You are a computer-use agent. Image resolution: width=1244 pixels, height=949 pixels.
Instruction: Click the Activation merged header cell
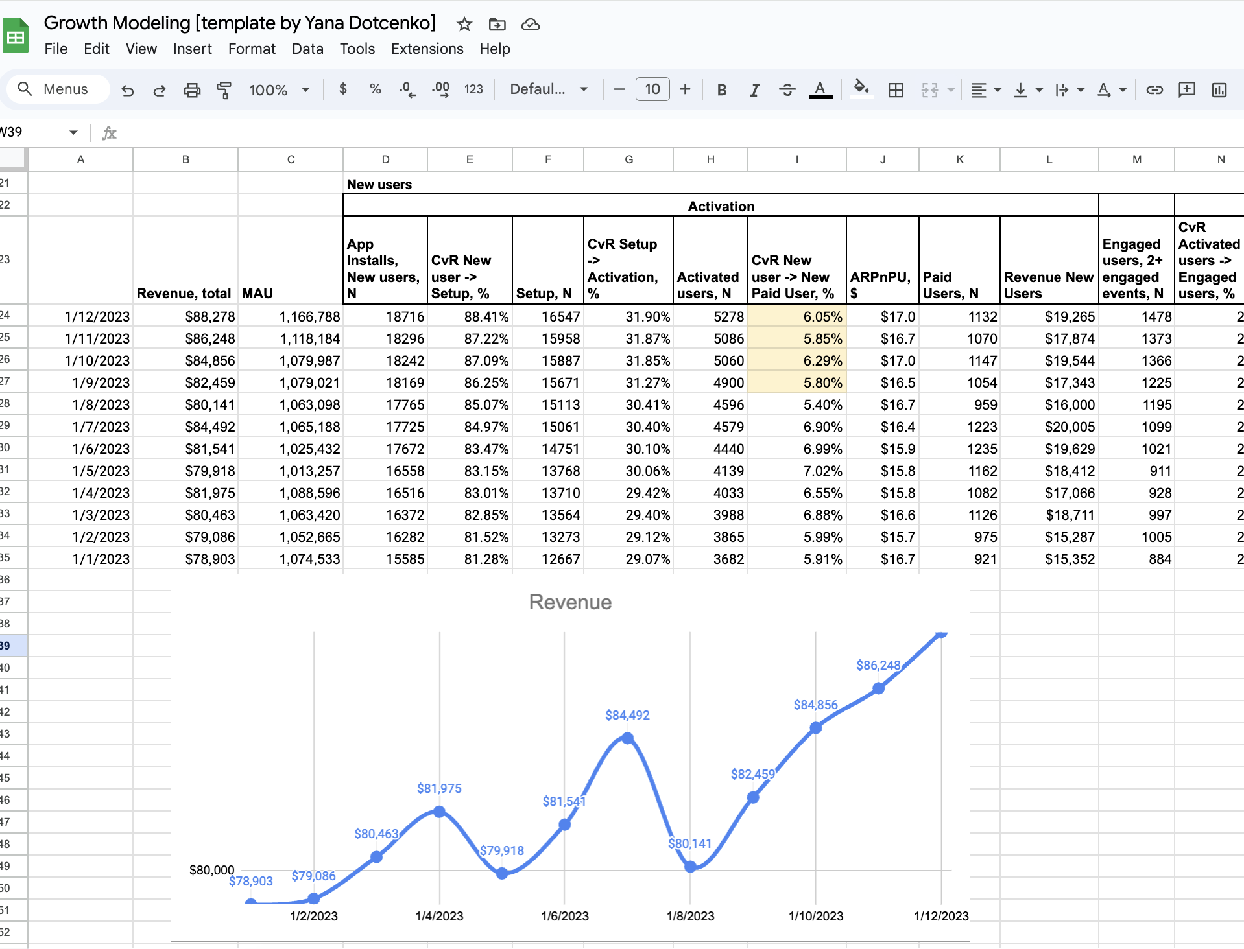tap(721, 205)
